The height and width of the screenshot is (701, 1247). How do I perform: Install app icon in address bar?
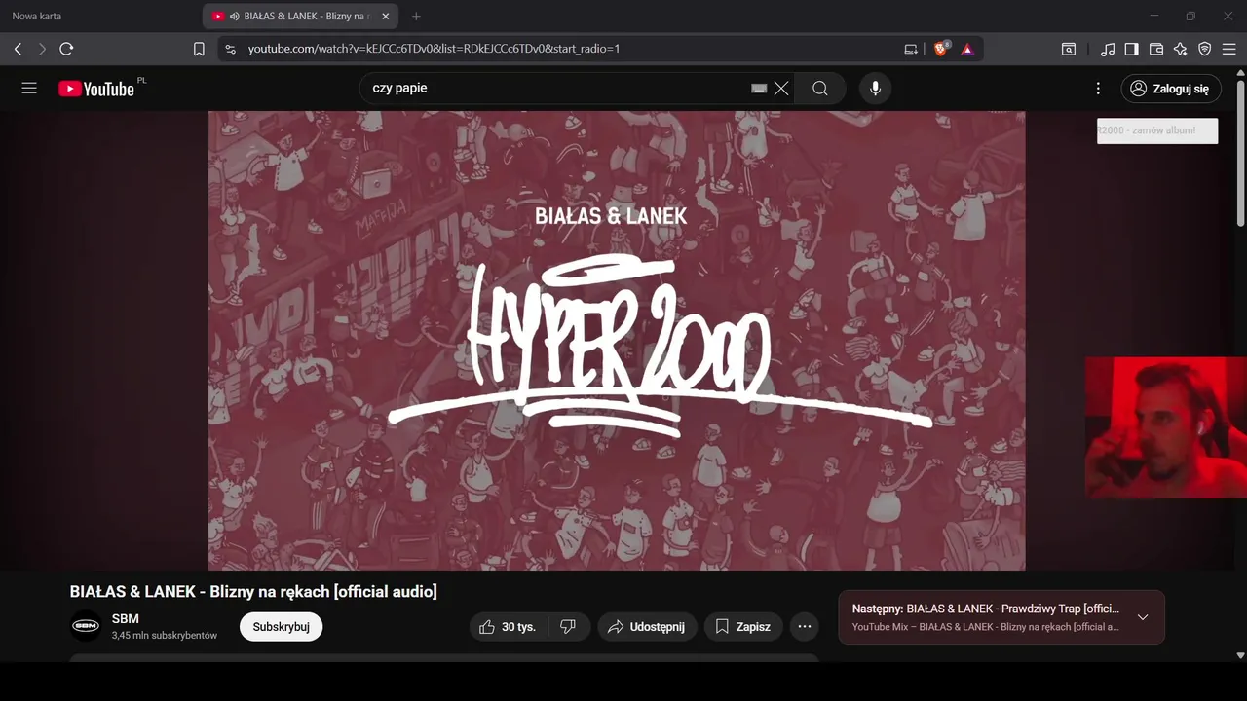tap(911, 49)
